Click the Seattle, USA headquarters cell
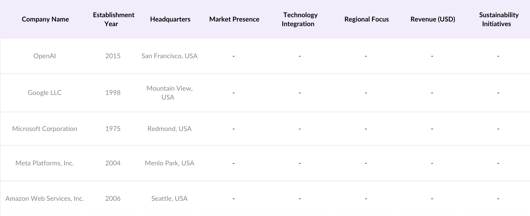This screenshot has width=530, height=216. (x=169, y=198)
